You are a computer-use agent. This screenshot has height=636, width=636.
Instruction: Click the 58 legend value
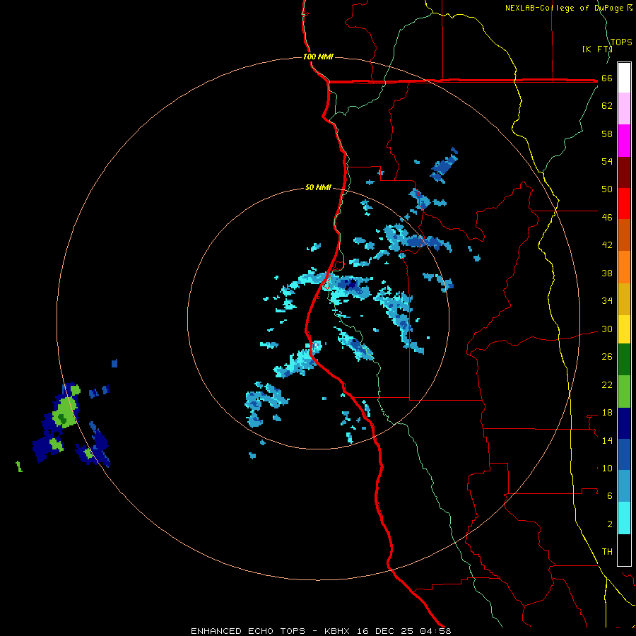click(x=607, y=134)
